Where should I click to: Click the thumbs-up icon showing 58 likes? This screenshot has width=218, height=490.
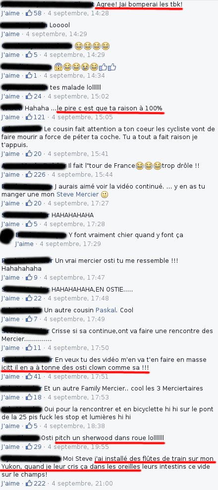pyautogui.click(x=29, y=13)
